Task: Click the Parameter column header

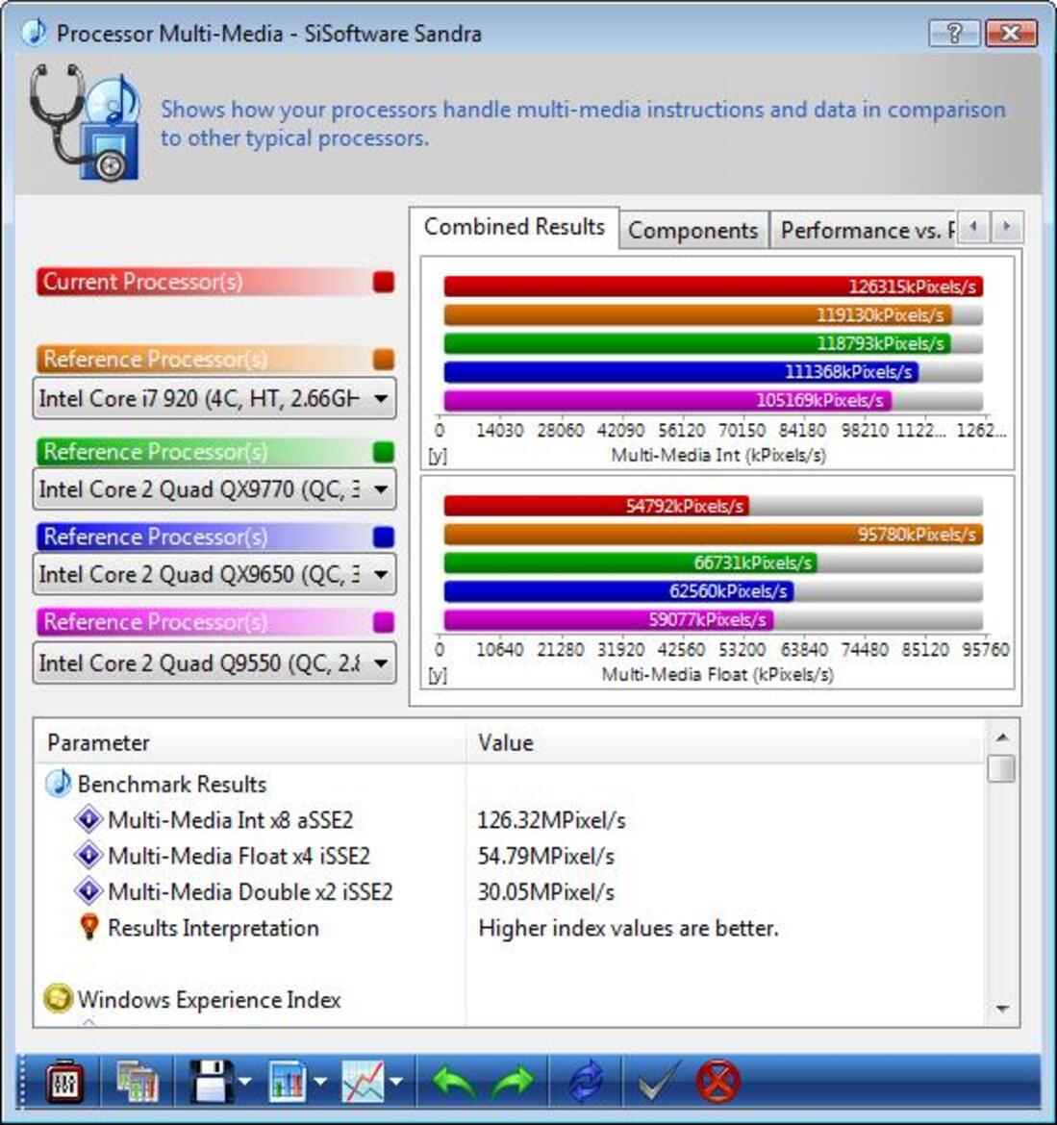Action: (250, 742)
